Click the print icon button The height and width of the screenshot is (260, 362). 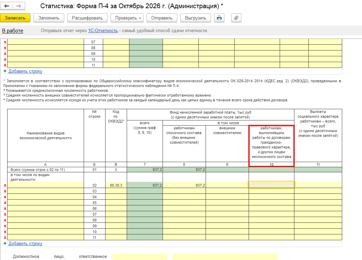(219, 18)
